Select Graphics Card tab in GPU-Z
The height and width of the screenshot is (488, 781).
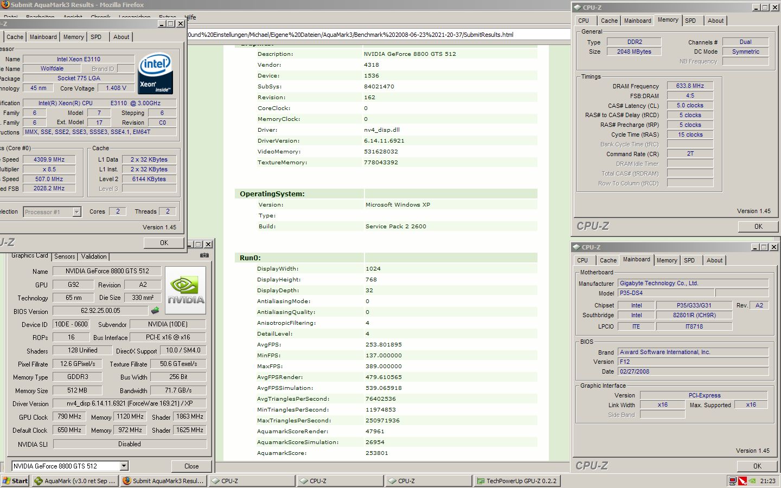30,255
